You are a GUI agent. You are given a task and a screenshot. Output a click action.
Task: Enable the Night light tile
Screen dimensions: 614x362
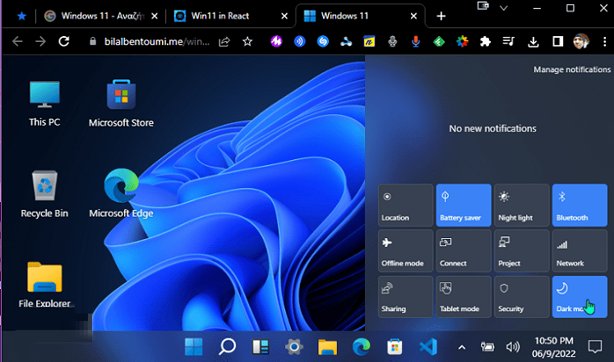coord(522,205)
